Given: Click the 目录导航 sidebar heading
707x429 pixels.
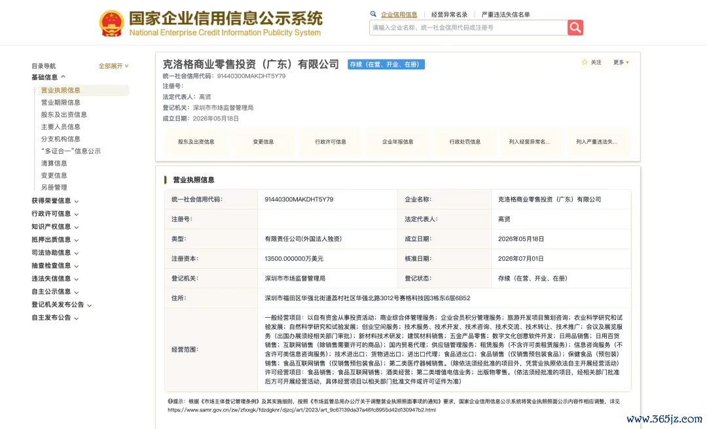Looking at the screenshot, I should (44, 66).
